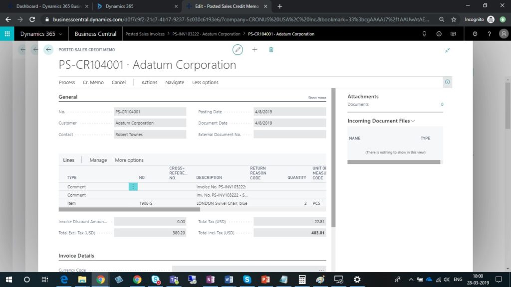
Task: Click the Posting Date field
Action: tap(290, 112)
